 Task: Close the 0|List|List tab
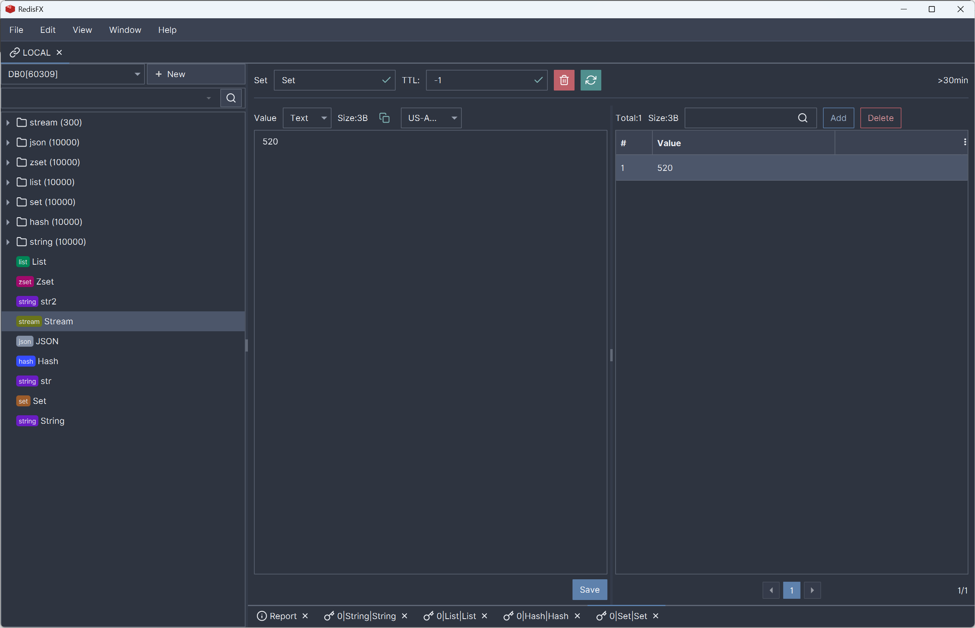484,616
